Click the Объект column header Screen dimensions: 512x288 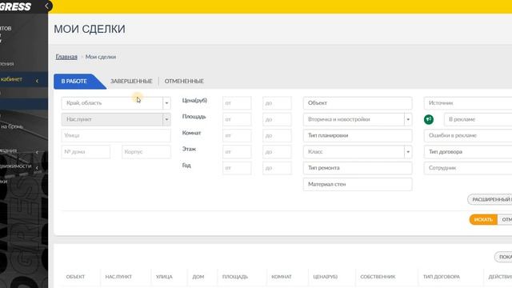coord(75,277)
